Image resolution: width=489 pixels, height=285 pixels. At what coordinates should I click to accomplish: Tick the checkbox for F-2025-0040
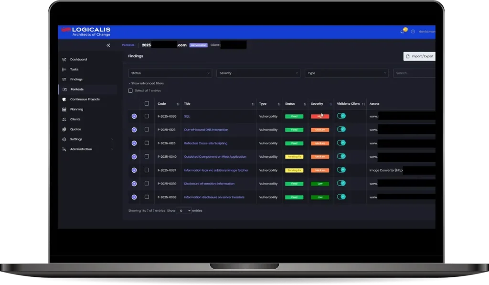147,156
